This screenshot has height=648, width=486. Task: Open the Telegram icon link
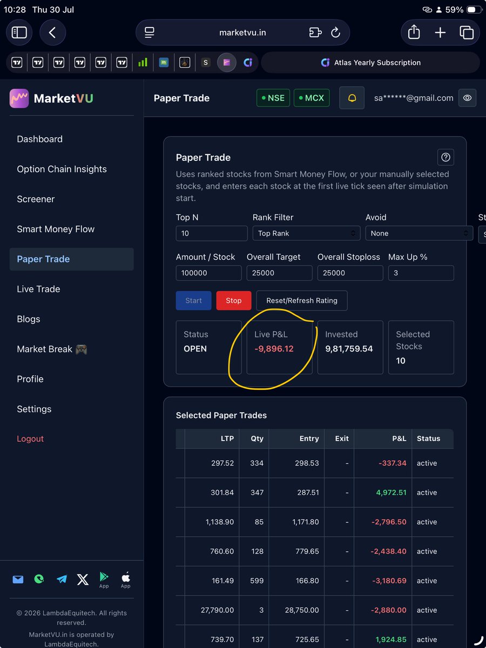tap(62, 579)
